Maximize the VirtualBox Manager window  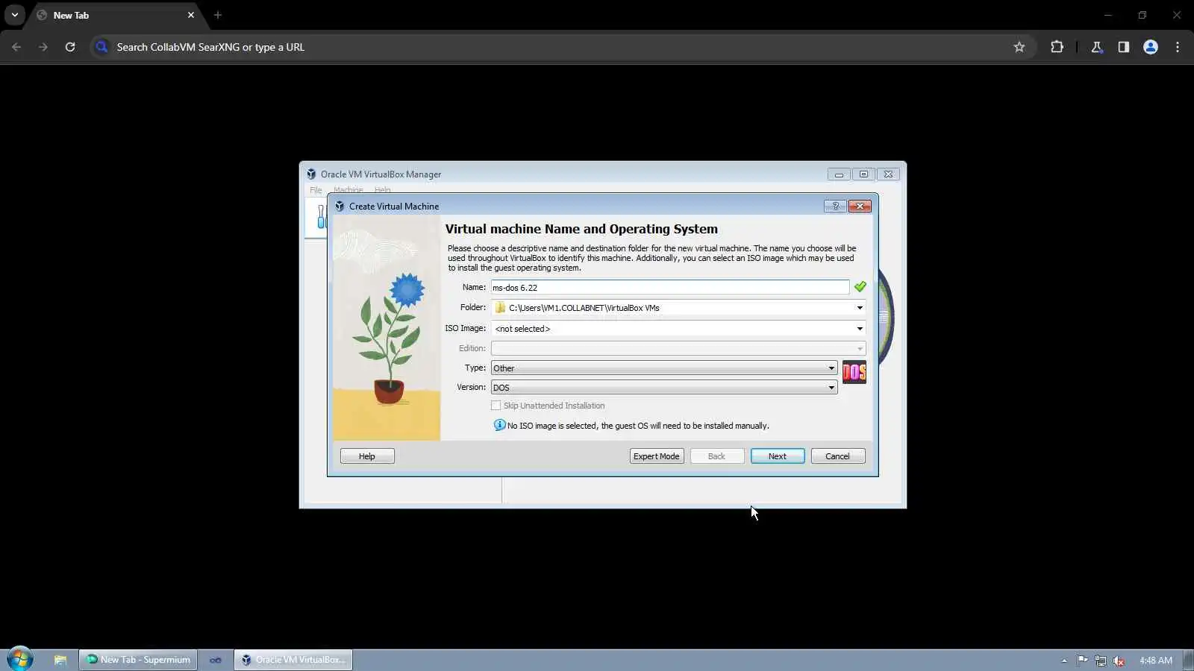point(863,174)
